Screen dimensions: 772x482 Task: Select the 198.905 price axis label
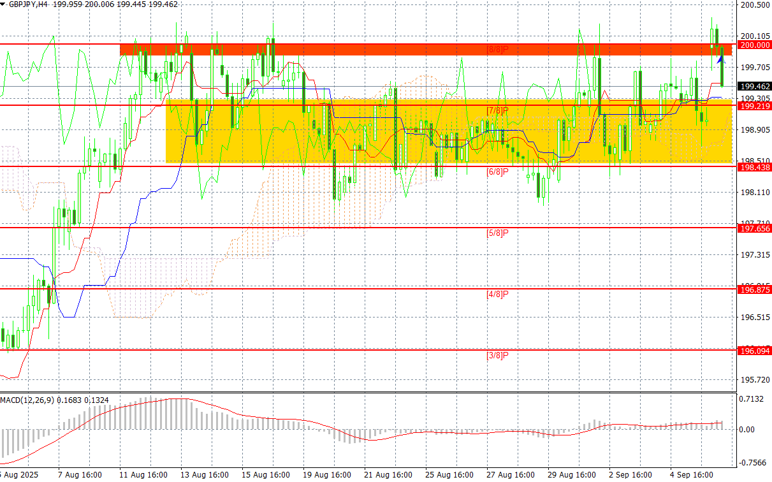pyautogui.click(x=755, y=130)
